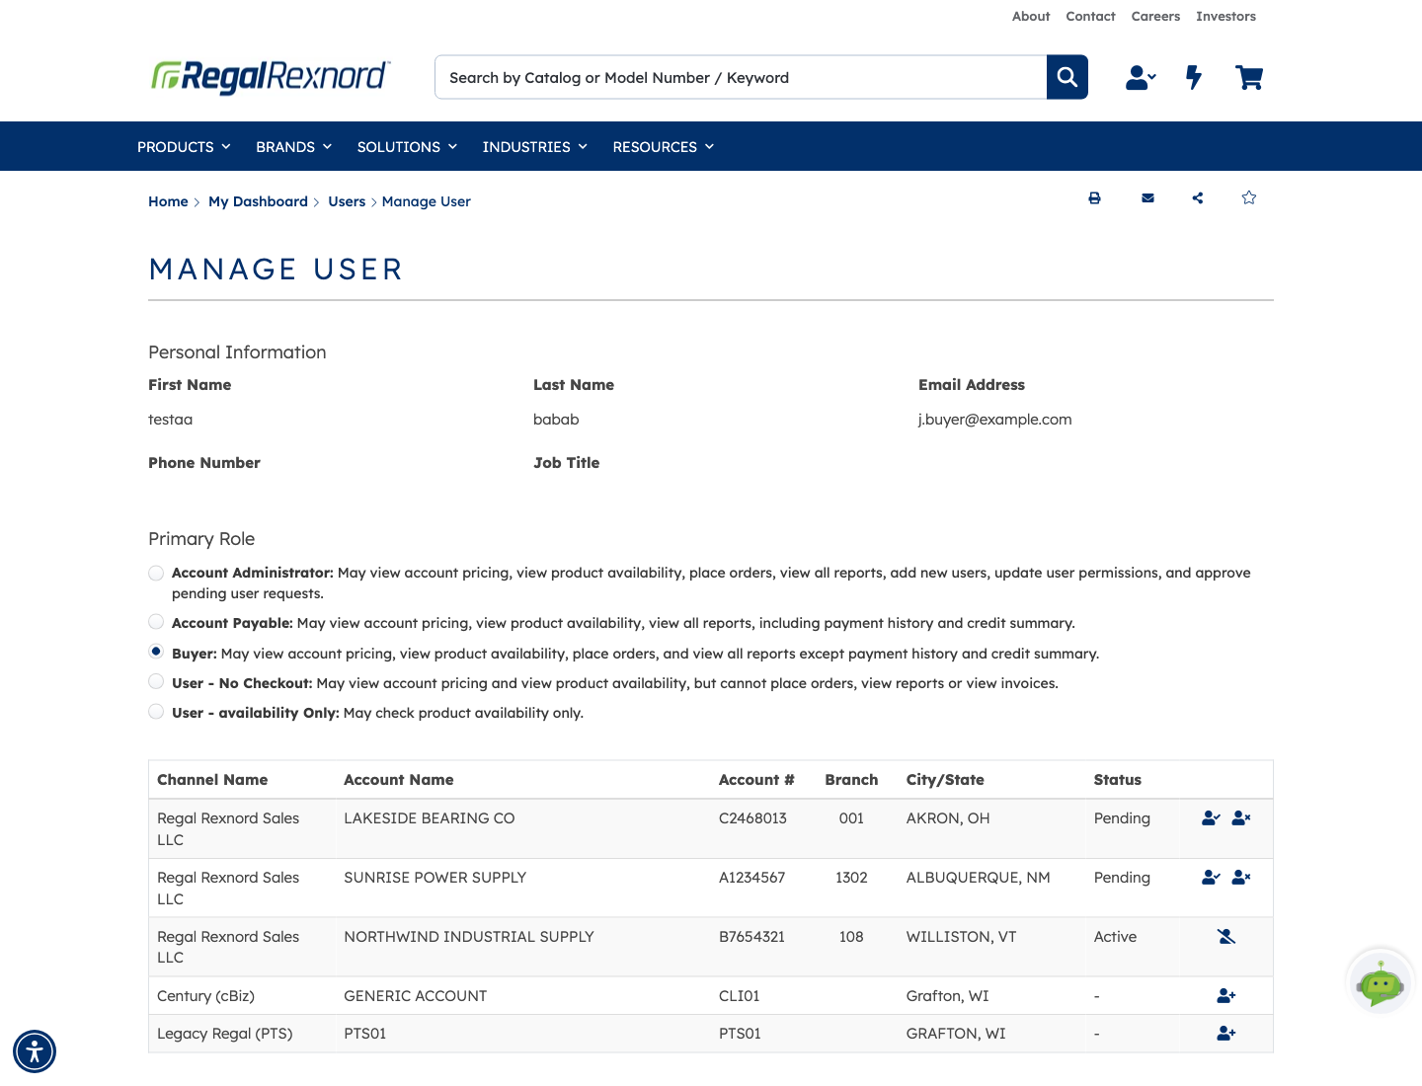Open the Contact page
The height and width of the screenshot is (1086, 1422).
(x=1090, y=16)
